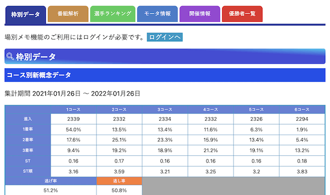330x195 pixels.
Task: Click the 3.16 ST順 cell
Action: [x=73, y=171]
